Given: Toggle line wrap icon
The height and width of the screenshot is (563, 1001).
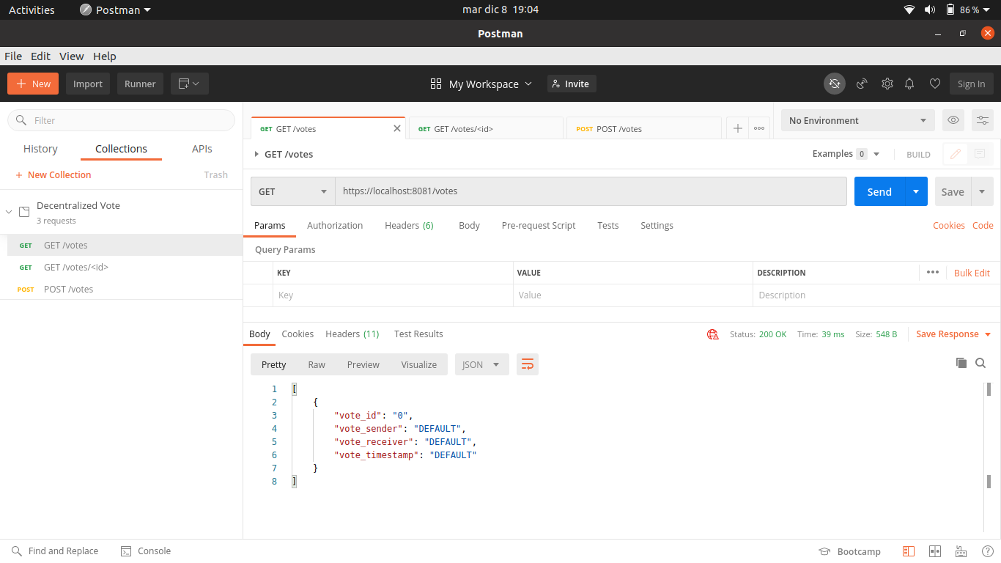Looking at the screenshot, I should point(528,364).
